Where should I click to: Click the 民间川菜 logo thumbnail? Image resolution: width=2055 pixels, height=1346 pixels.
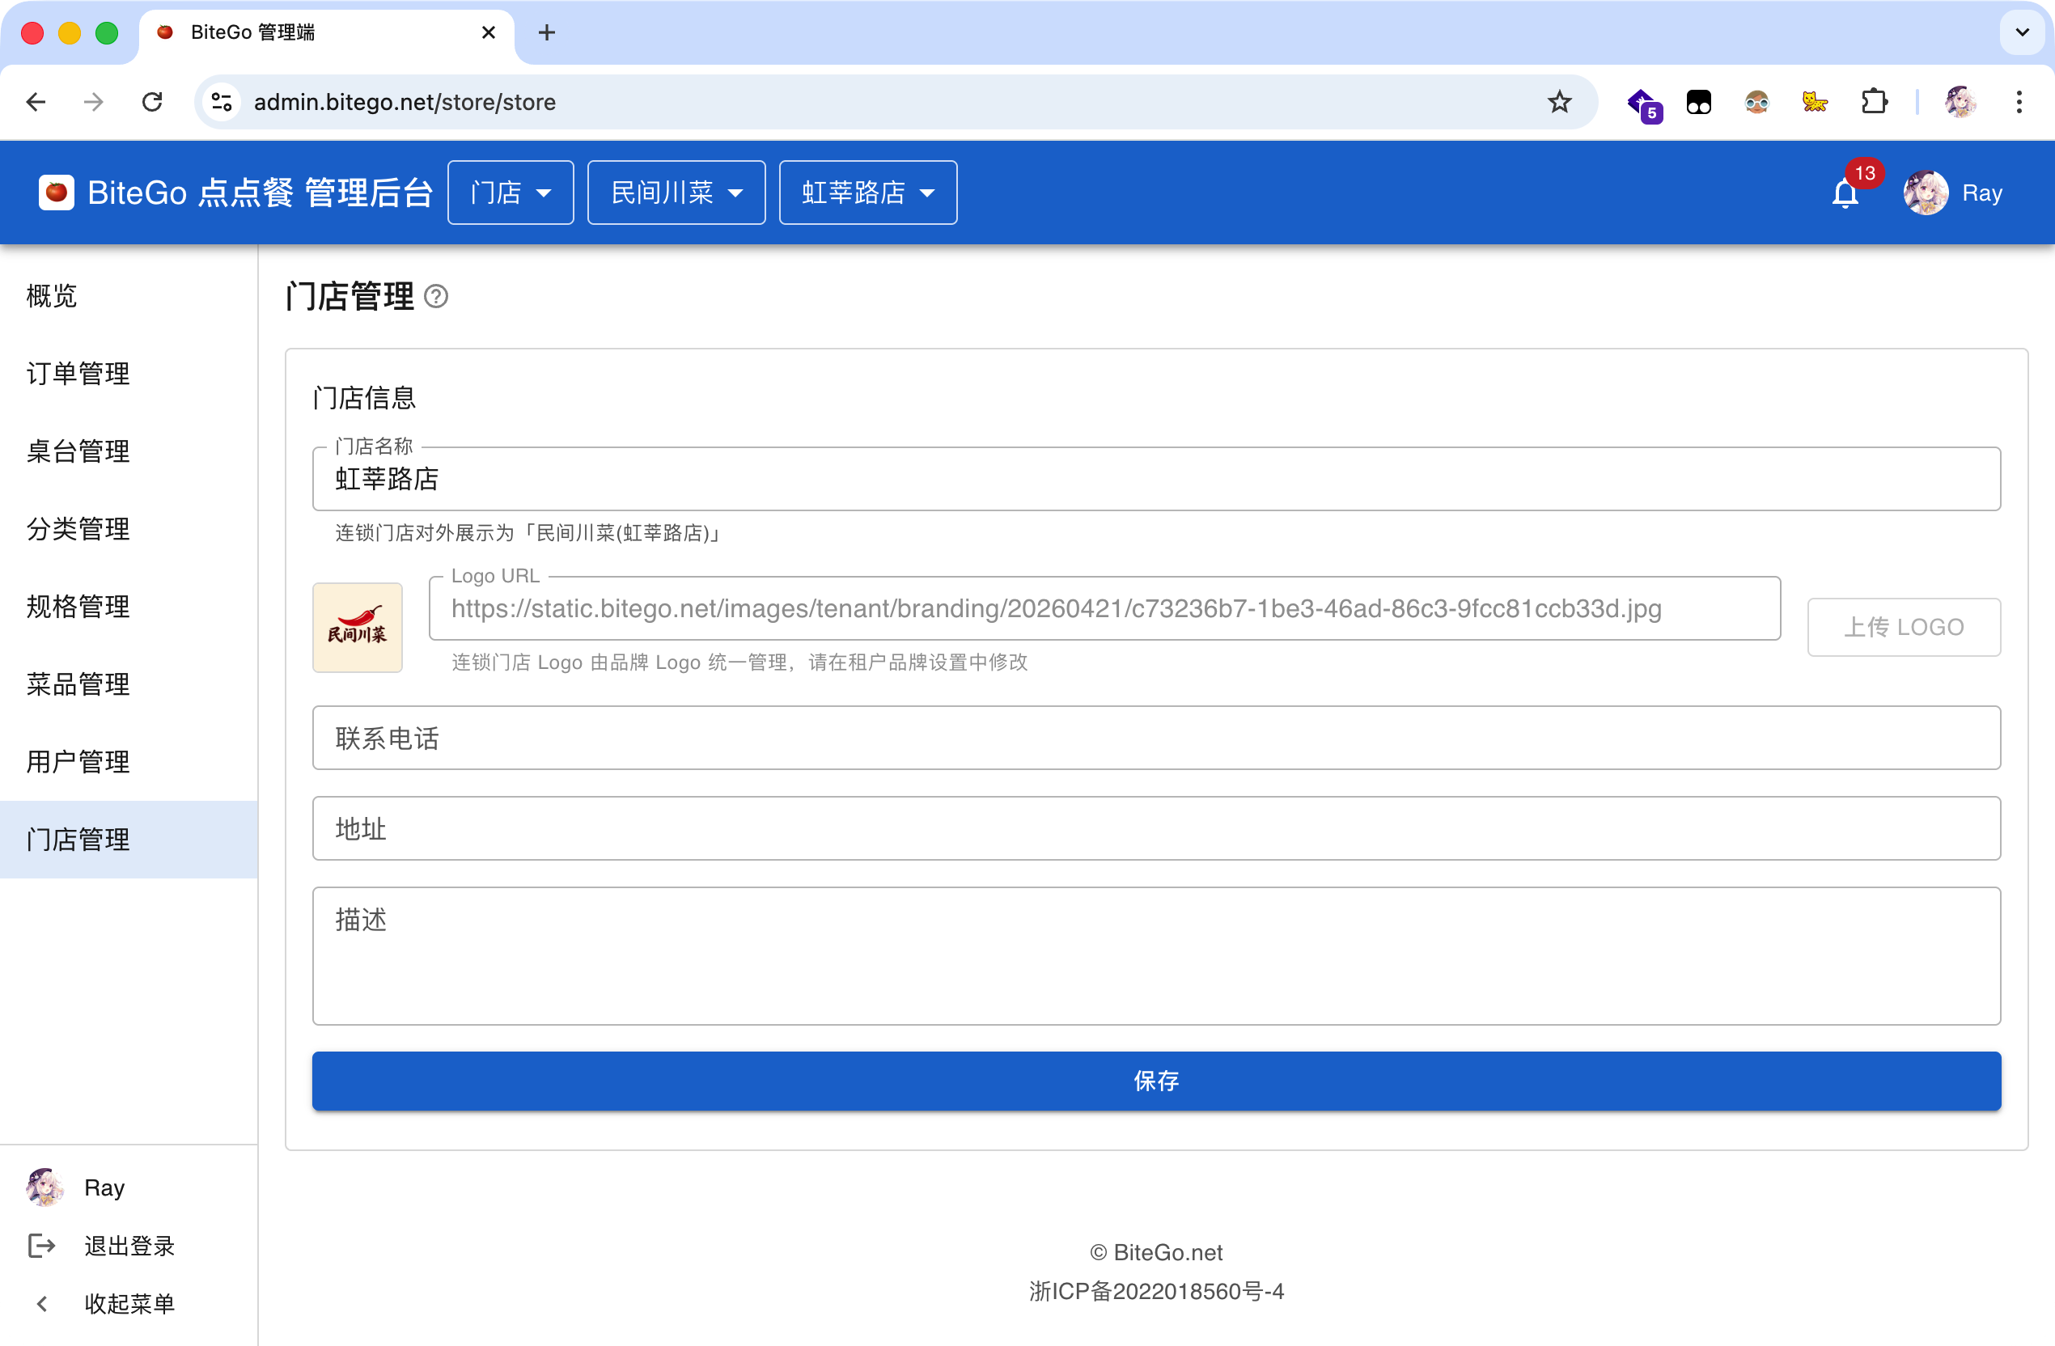click(x=358, y=628)
